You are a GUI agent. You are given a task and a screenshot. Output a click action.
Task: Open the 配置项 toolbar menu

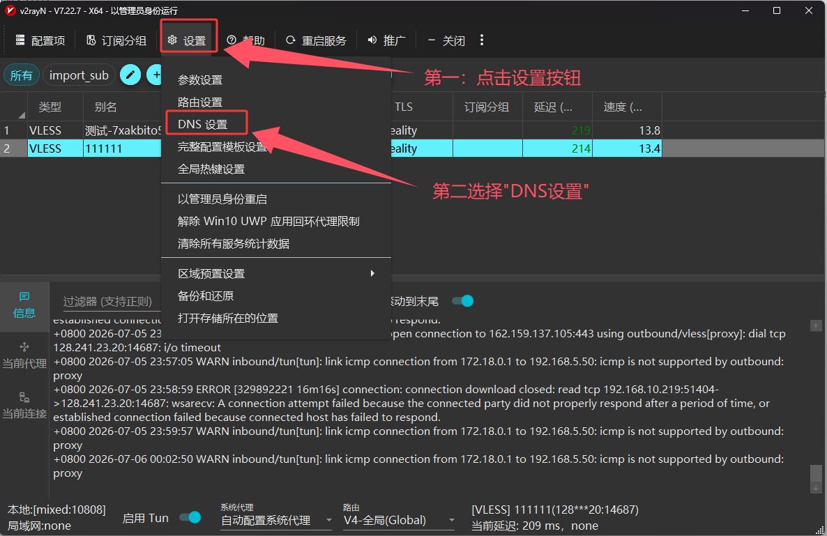40,40
